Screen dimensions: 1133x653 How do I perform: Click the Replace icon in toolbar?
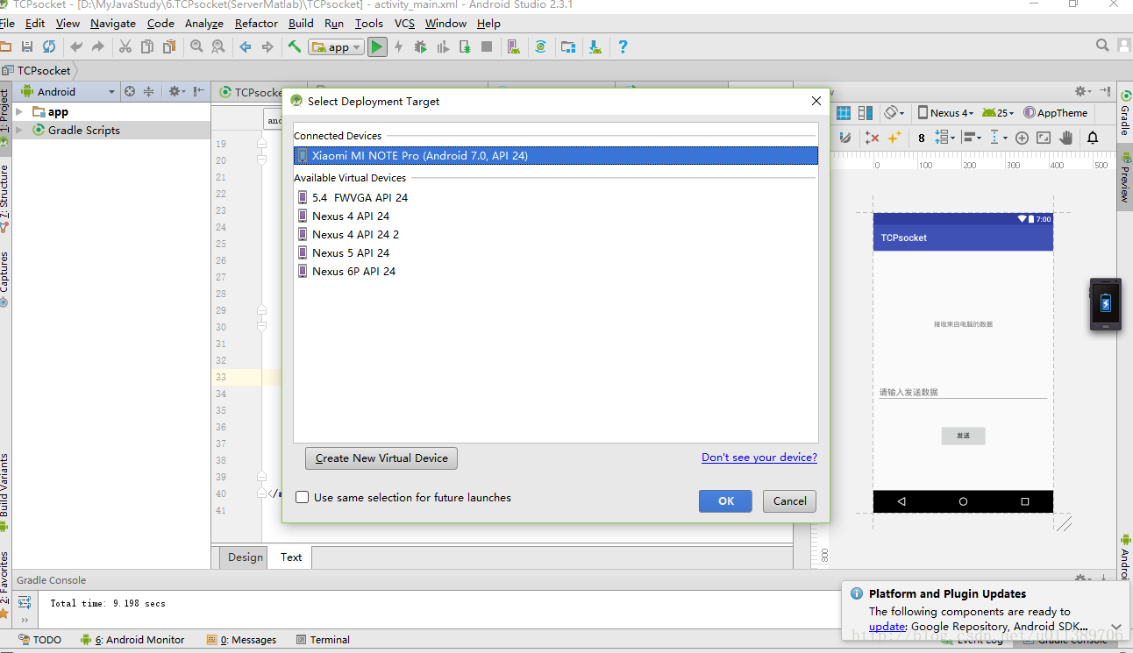[217, 46]
